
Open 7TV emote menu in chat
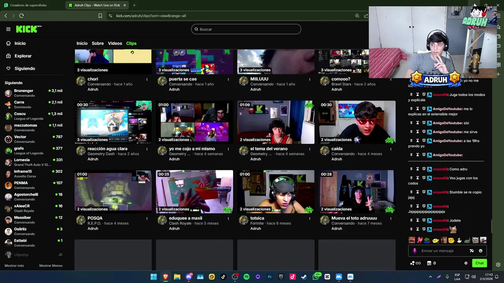click(x=472, y=251)
